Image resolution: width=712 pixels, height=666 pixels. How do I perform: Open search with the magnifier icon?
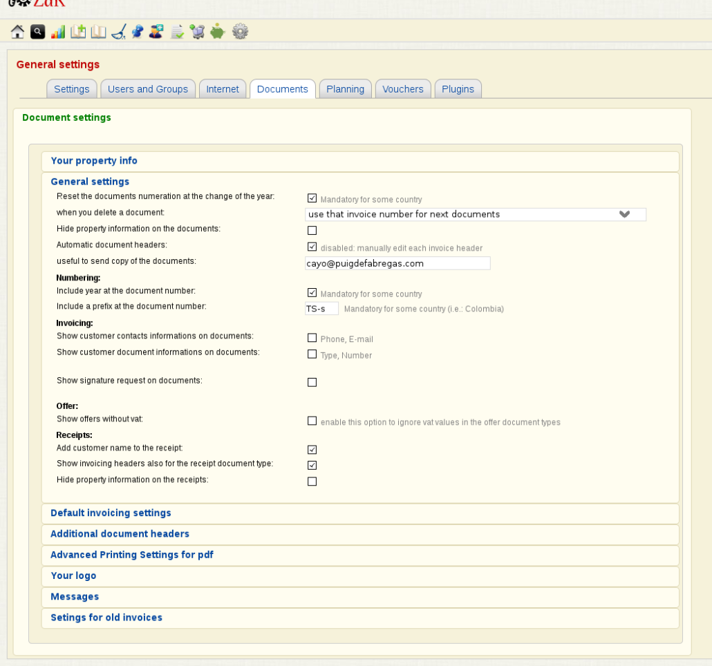37,31
